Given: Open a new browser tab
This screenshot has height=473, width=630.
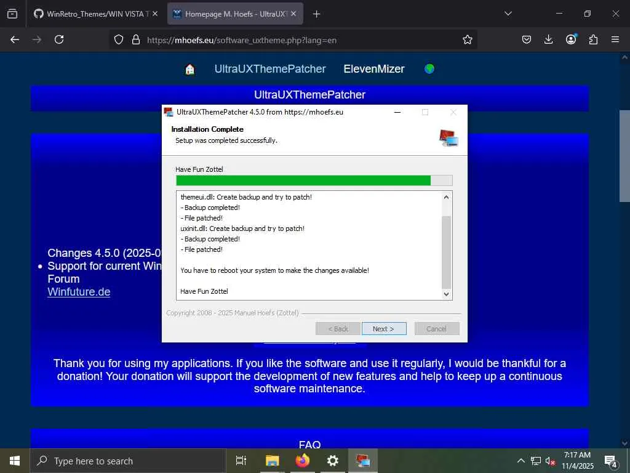Looking at the screenshot, I should pos(316,14).
